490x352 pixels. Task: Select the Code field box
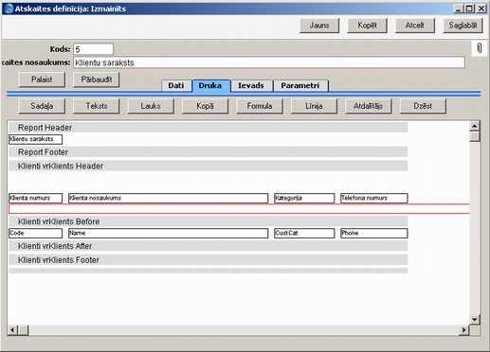[35, 233]
